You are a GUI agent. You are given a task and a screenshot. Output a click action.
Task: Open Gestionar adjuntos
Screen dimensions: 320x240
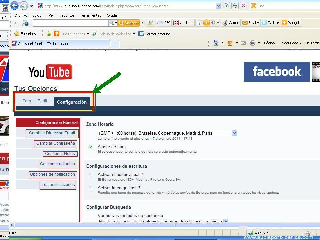(x=58, y=164)
